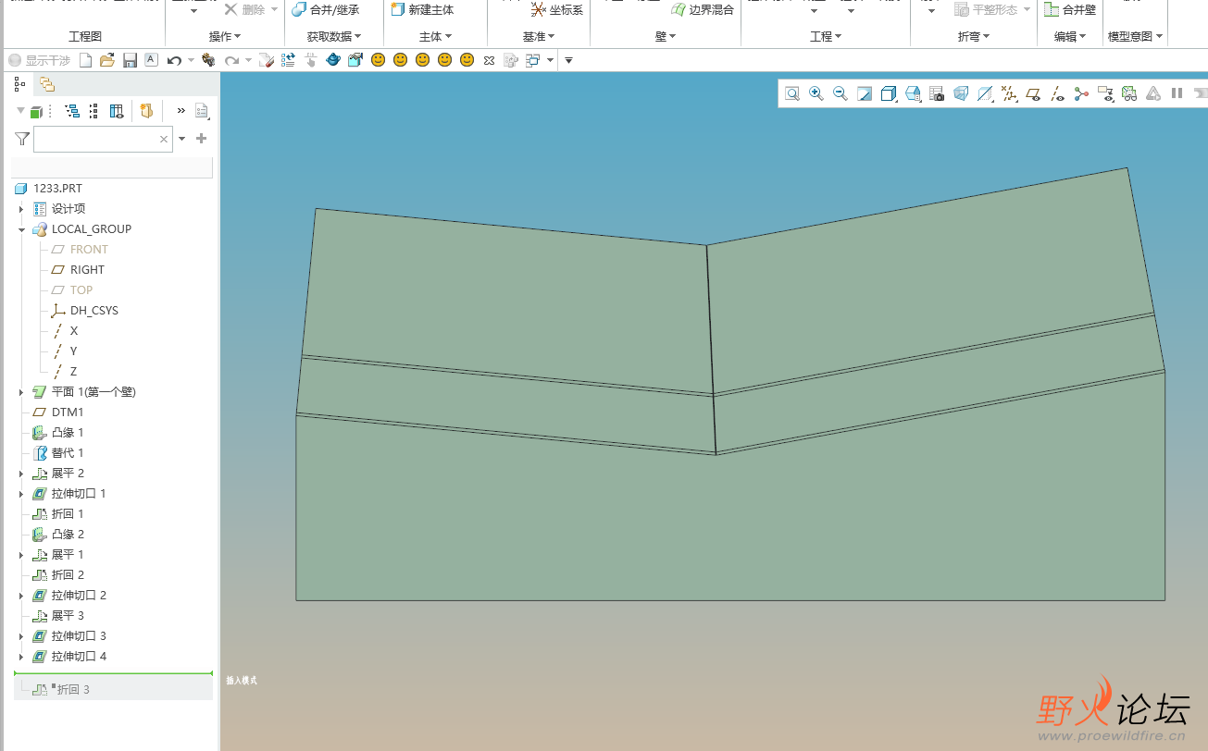The width and height of the screenshot is (1208, 751).
Task: Click the Zoom In magnifier icon
Action: tap(816, 93)
